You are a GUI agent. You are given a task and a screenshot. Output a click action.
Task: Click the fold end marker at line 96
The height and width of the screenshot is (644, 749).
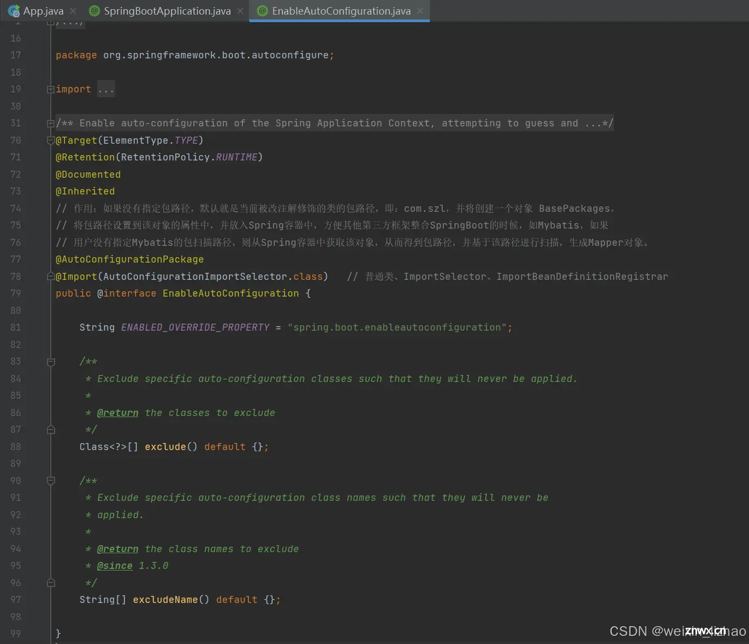[51, 582]
